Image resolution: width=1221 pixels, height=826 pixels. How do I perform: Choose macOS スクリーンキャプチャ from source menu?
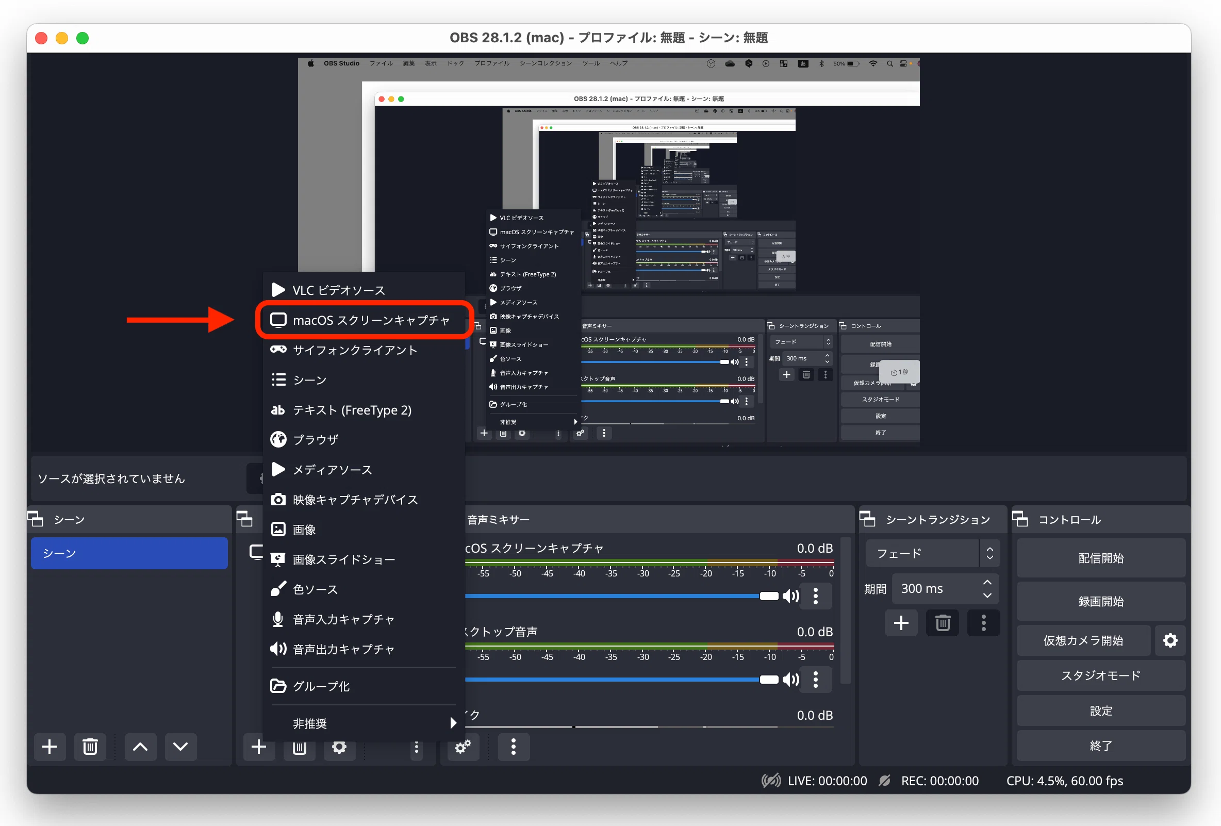(x=364, y=320)
